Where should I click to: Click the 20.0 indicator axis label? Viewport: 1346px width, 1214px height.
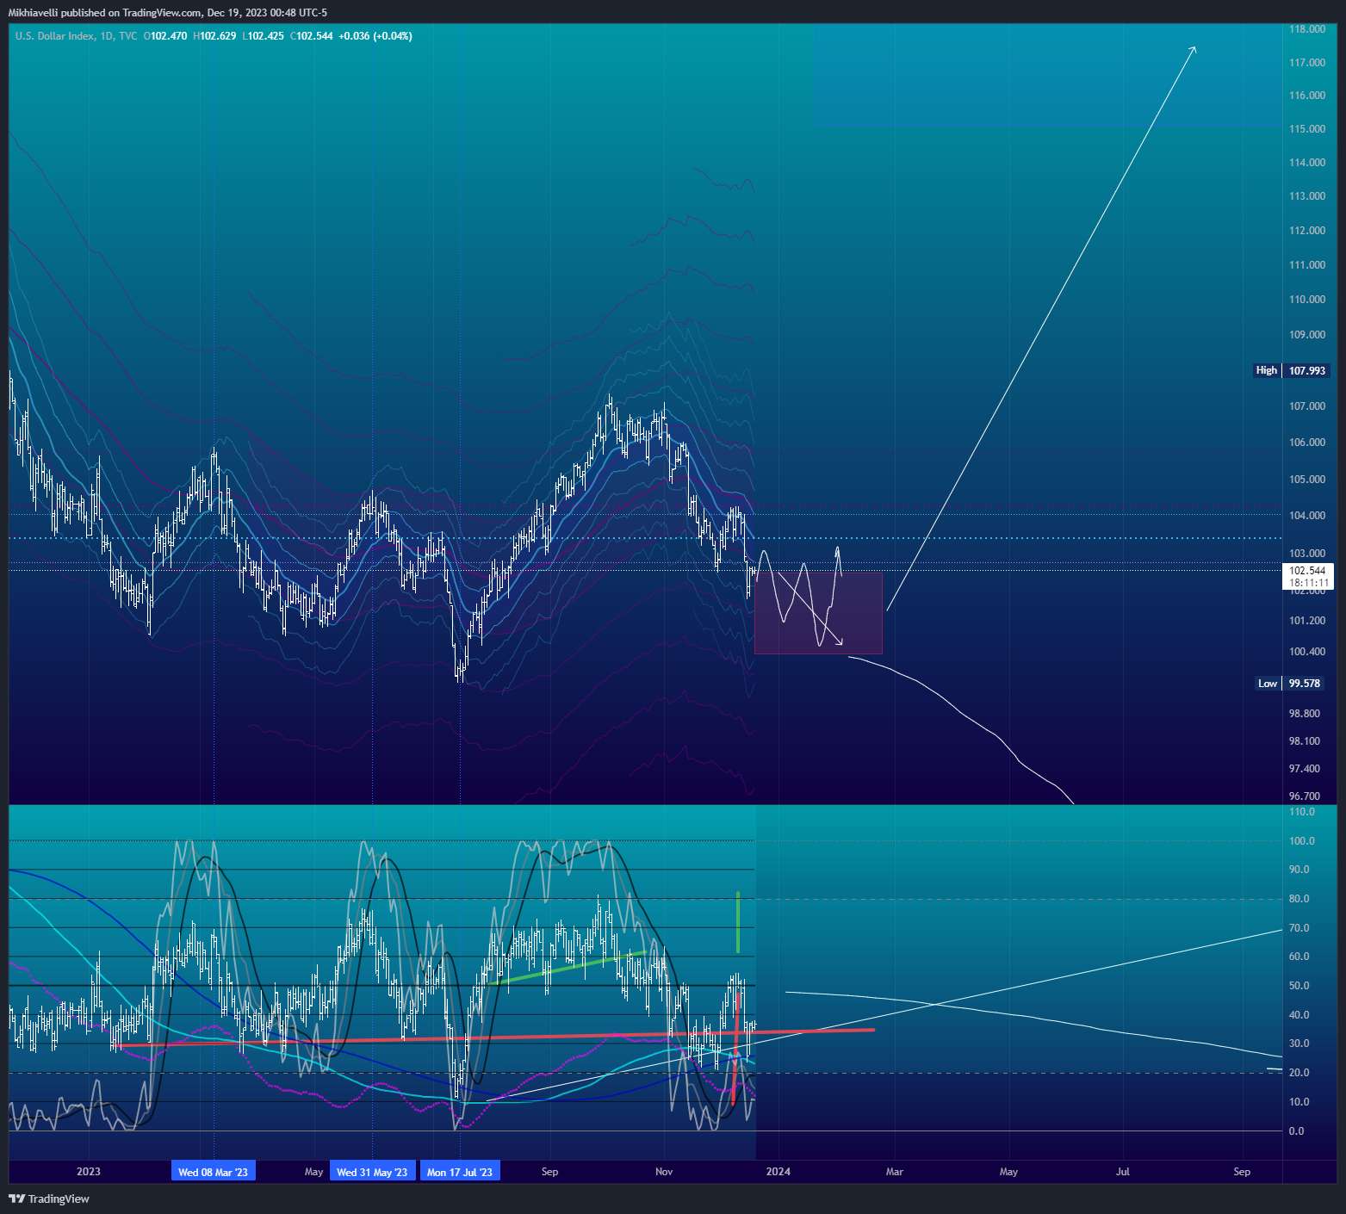[1299, 1073]
